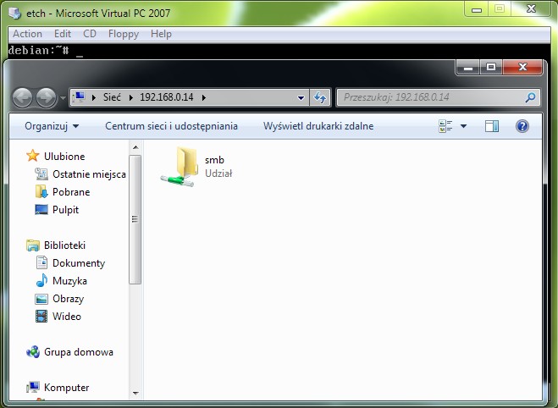The height and width of the screenshot is (408, 558).
Task: Open the Action menu in Virtual PC
Action: point(27,34)
